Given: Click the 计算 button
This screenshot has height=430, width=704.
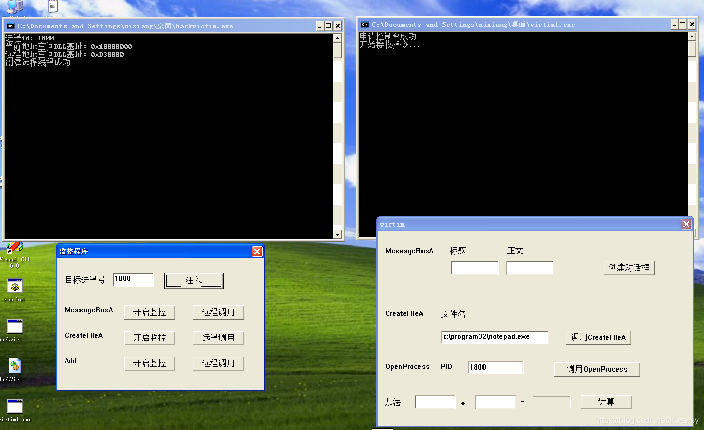Looking at the screenshot, I should click(606, 402).
